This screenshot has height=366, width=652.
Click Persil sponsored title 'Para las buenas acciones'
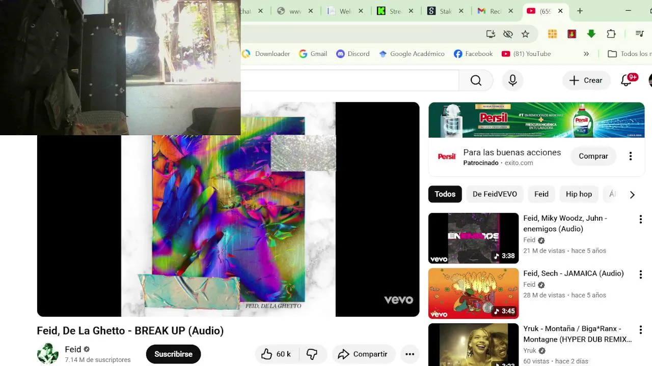click(512, 152)
